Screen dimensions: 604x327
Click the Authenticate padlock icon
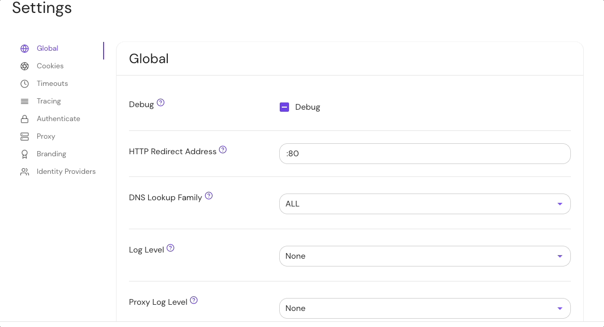(x=24, y=119)
